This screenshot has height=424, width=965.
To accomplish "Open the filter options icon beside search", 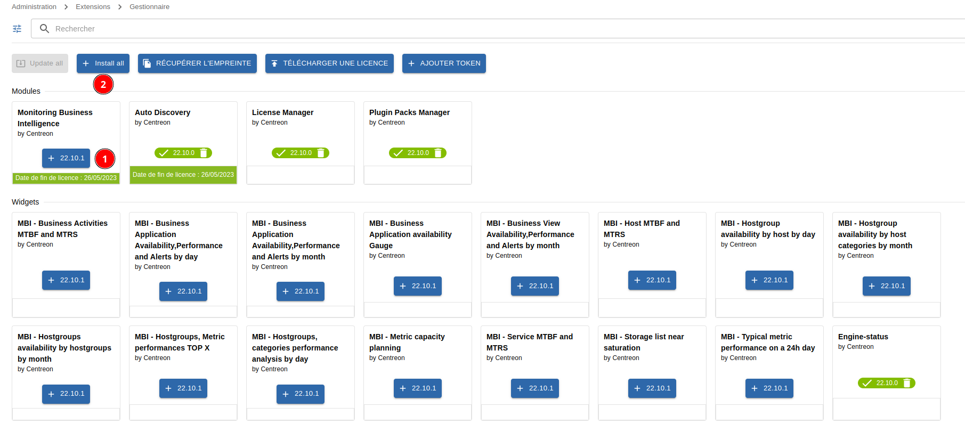I will [x=17, y=29].
